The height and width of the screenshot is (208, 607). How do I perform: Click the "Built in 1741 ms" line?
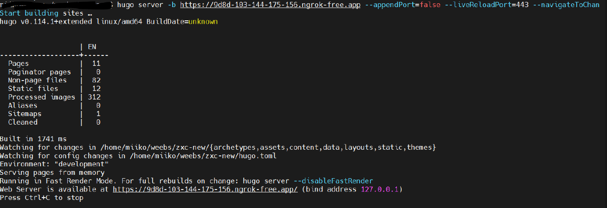click(33, 139)
